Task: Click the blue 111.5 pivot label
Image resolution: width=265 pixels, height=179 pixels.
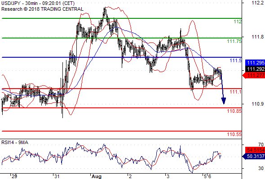Action: (x=236, y=60)
